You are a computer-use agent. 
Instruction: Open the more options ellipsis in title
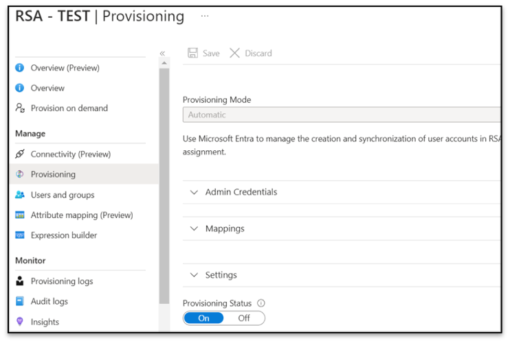(205, 16)
